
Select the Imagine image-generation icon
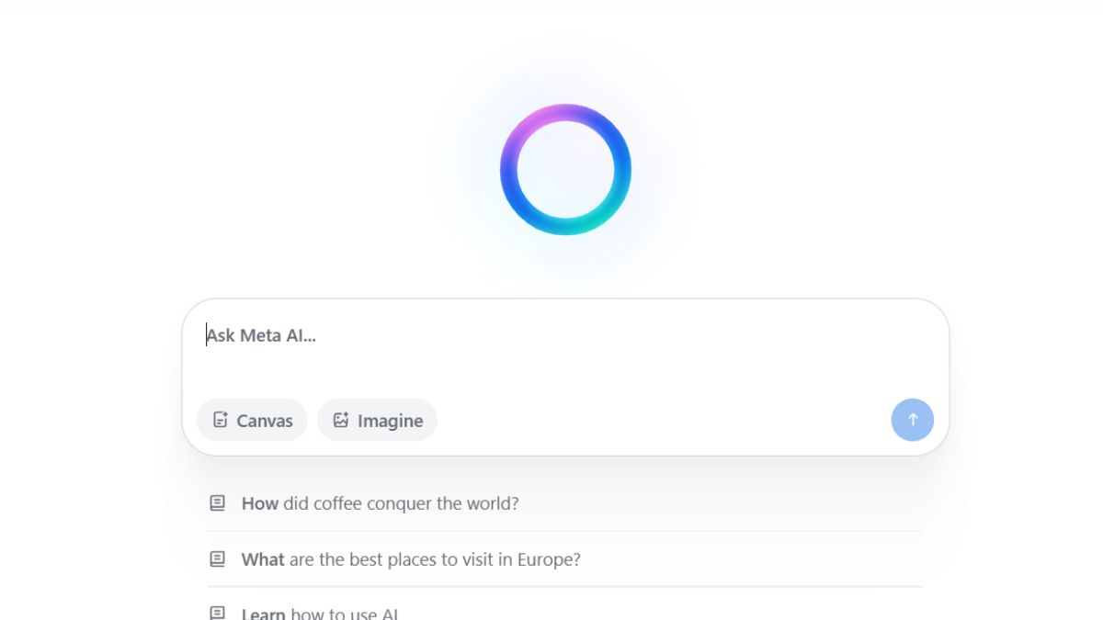click(x=340, y=419)
